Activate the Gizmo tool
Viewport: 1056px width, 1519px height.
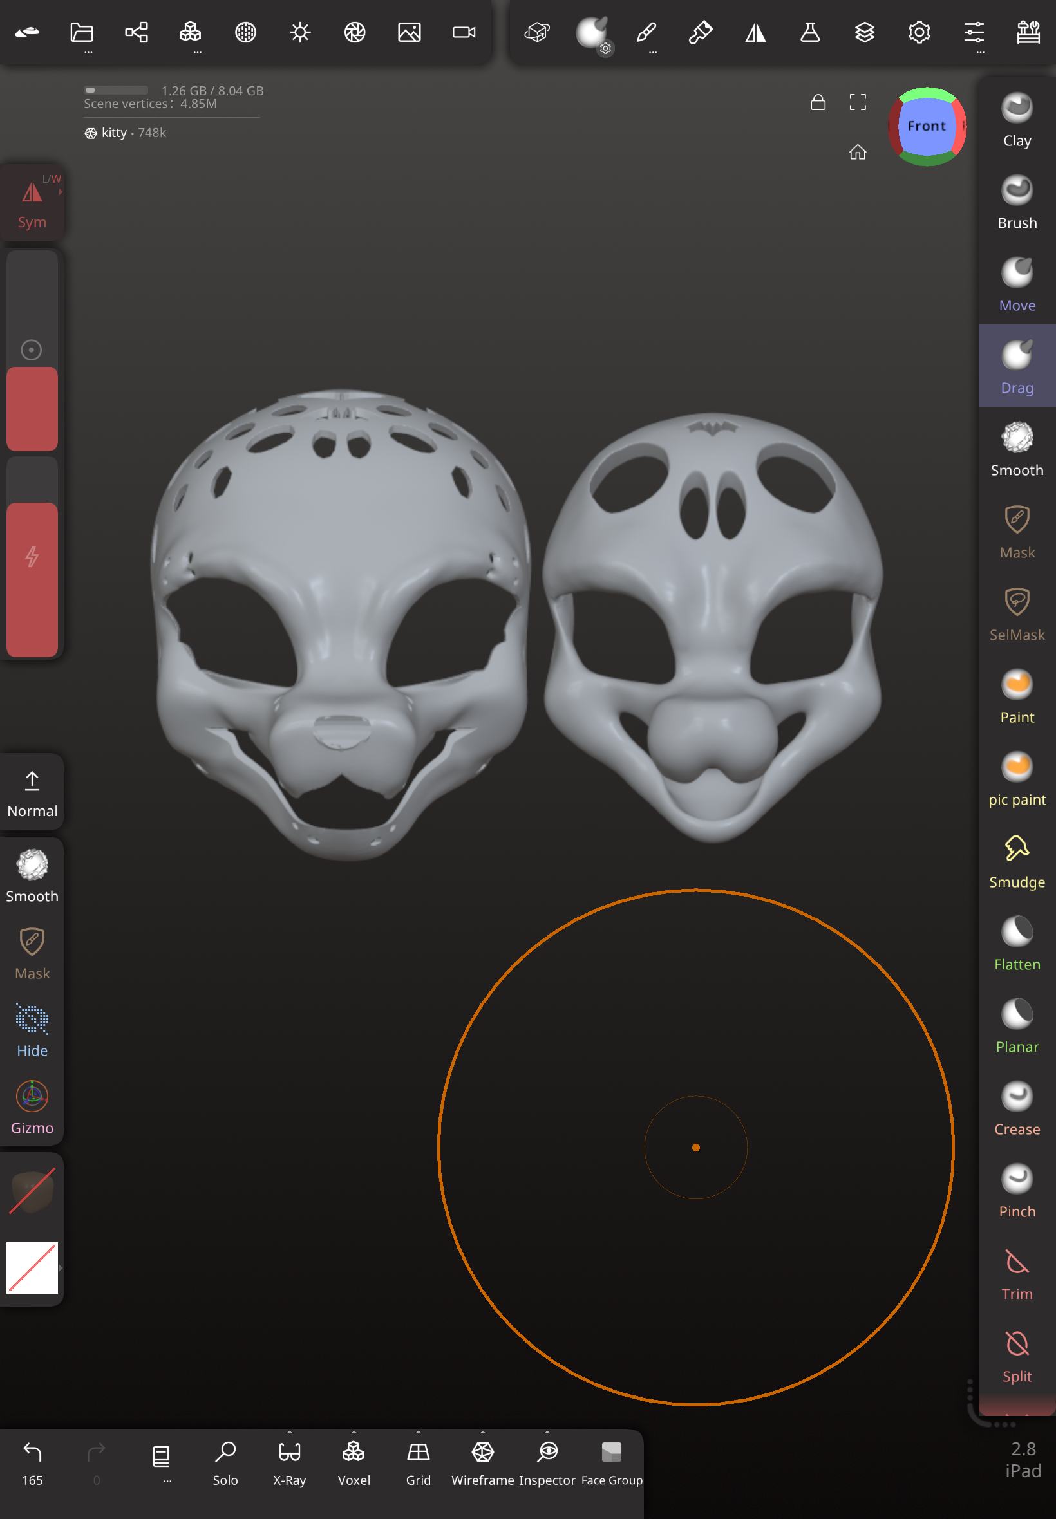coord(32,1108)
